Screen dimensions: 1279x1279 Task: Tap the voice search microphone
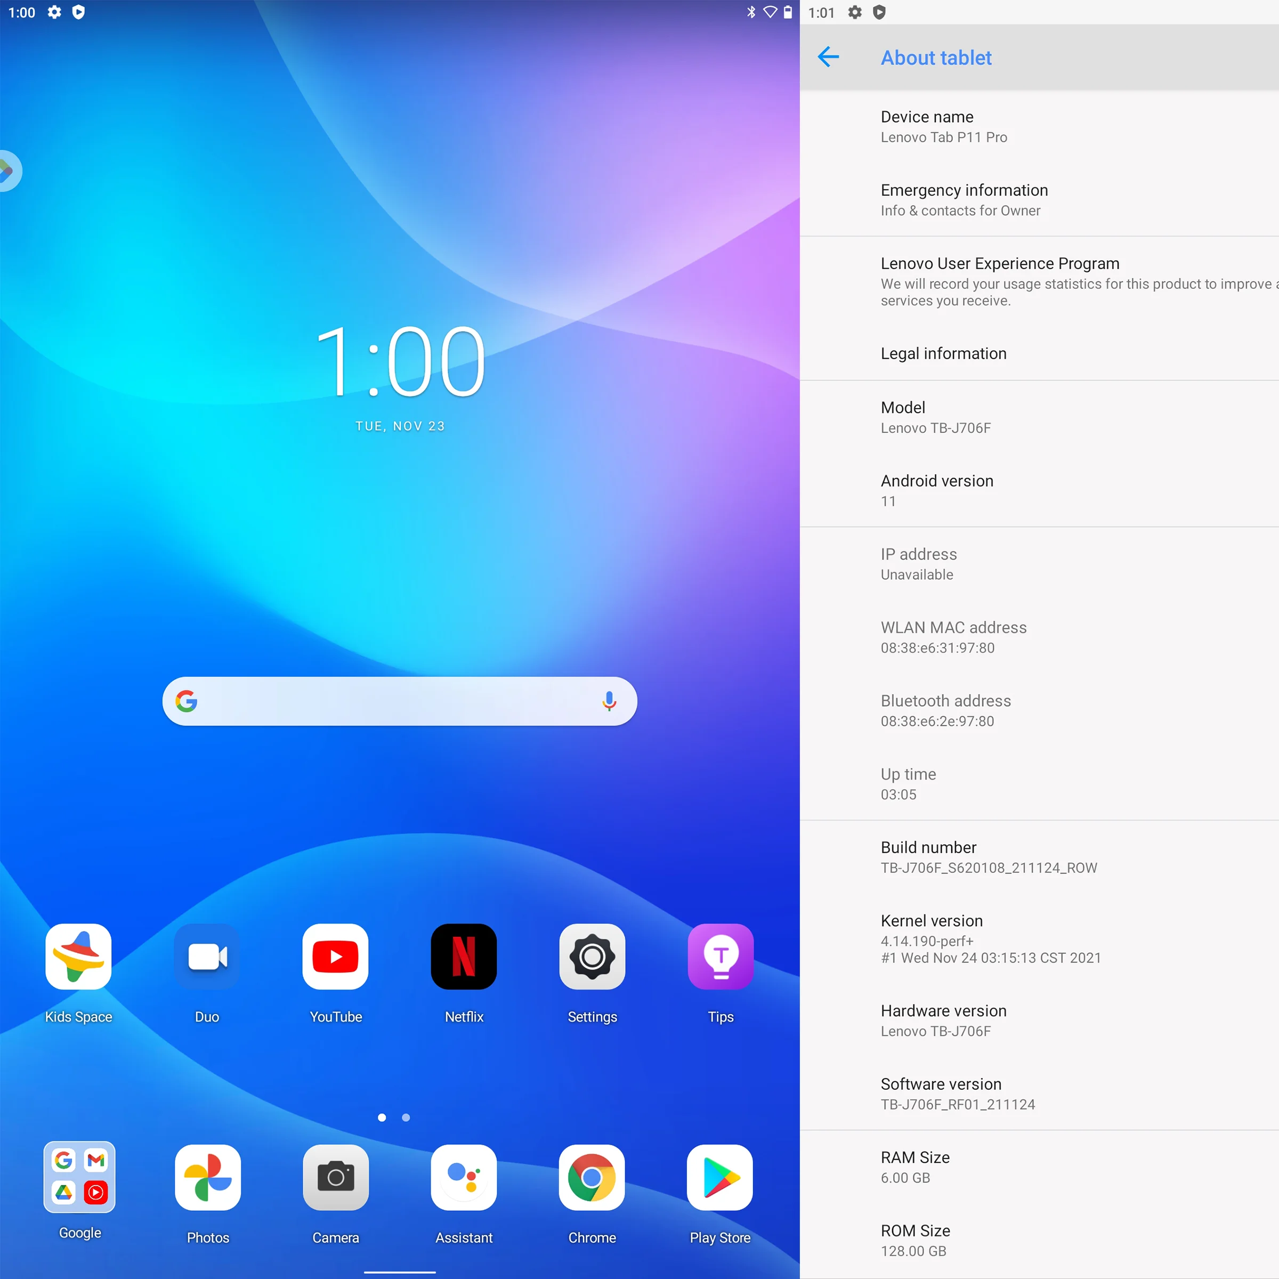(x=609, y=701)
